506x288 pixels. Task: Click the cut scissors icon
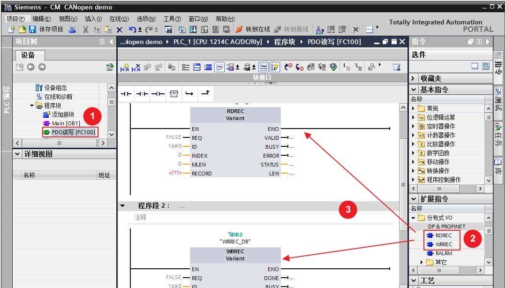(x=85, y=30)
